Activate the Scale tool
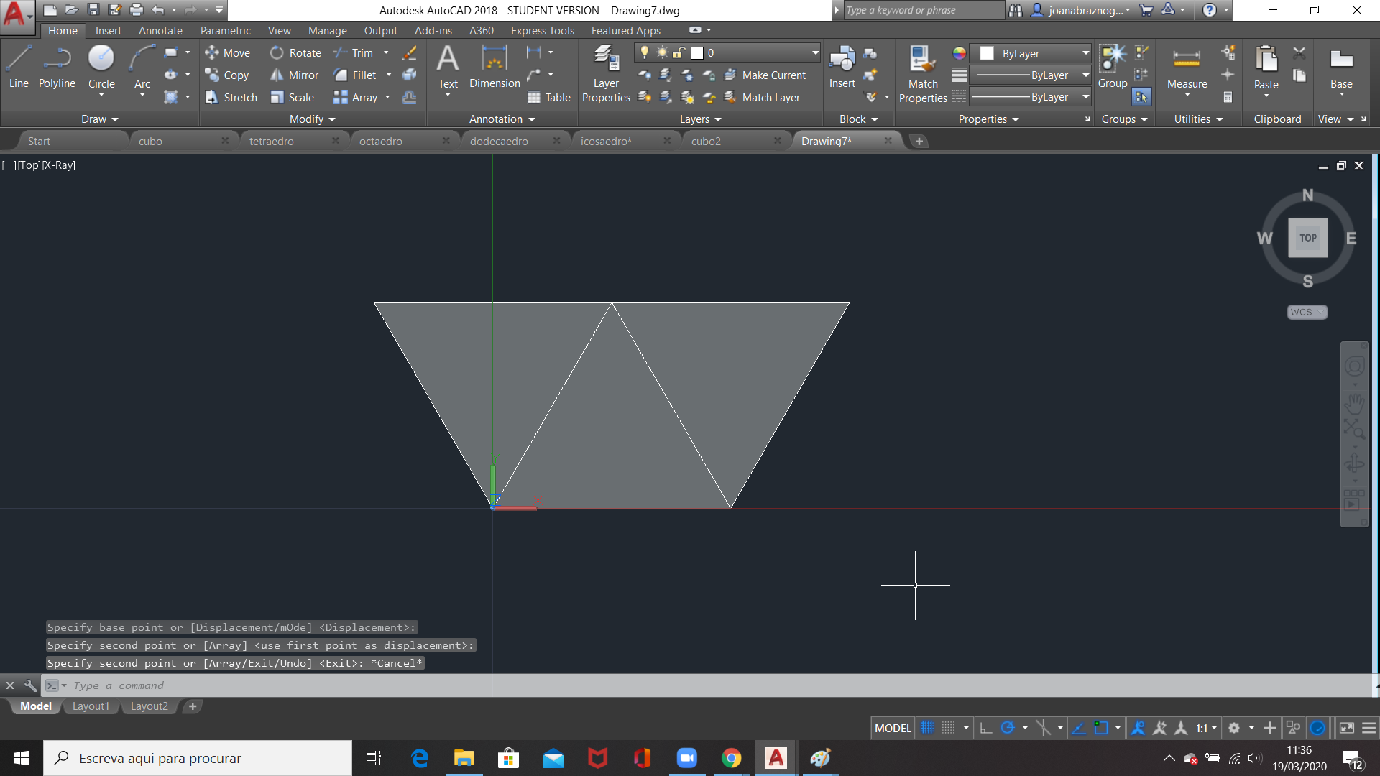The height and width of the screenshot is (776, 1380). 292,98
